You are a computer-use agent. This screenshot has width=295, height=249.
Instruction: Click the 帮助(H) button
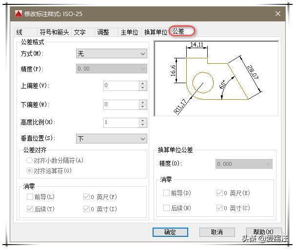pyautogui.click(x=264, y=232)
